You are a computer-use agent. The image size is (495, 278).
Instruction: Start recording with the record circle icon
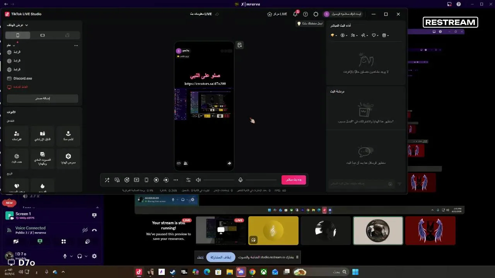point(156,180)
